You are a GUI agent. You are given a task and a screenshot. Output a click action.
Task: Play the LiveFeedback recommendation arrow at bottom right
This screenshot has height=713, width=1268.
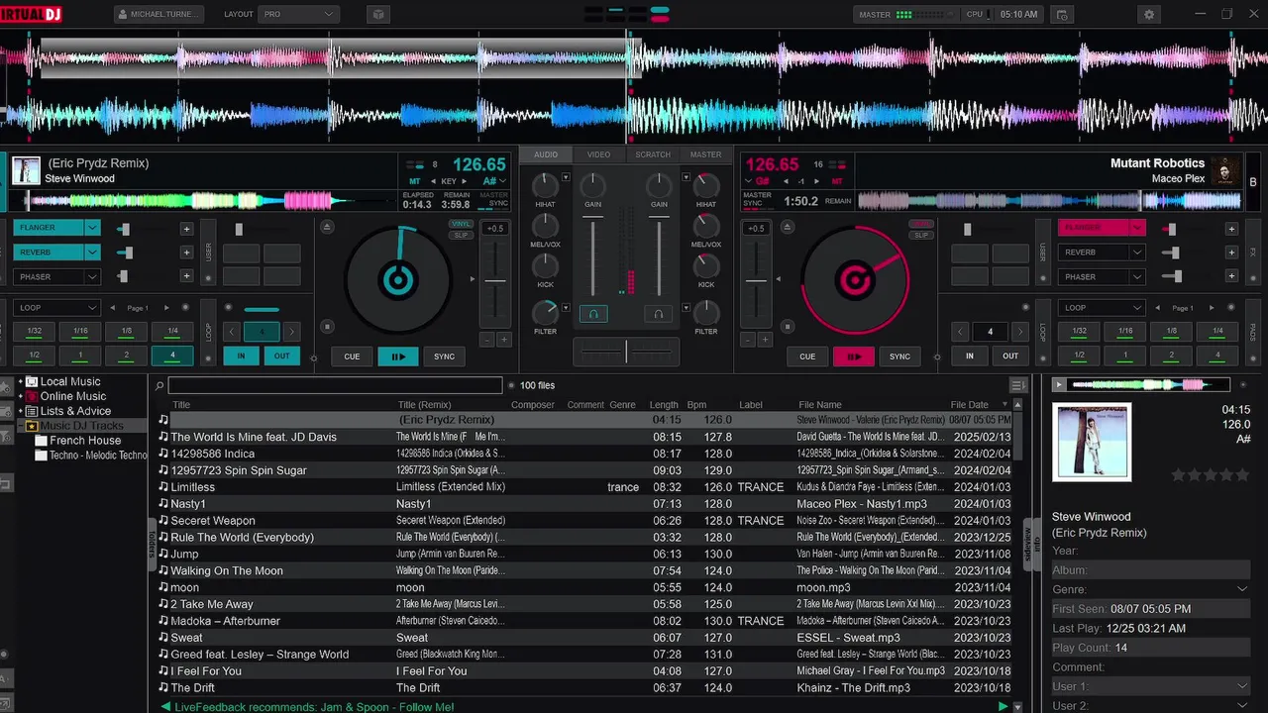(1003, 706)
